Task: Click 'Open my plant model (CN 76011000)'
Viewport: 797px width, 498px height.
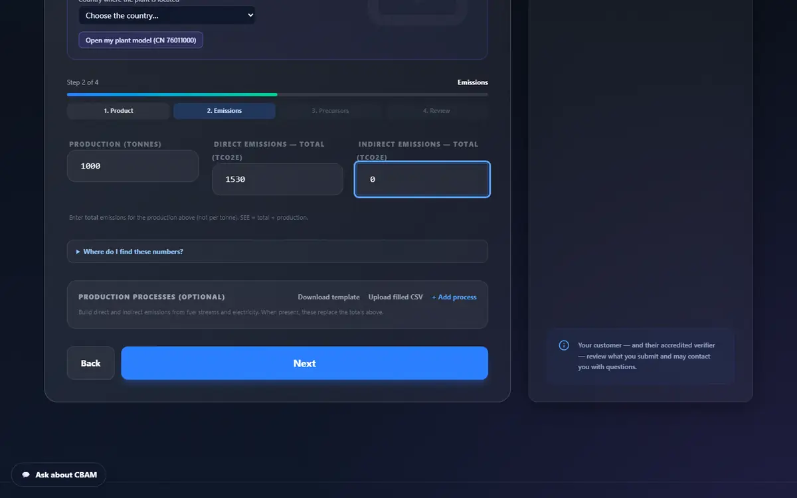Action: click(x=141, y=40)
